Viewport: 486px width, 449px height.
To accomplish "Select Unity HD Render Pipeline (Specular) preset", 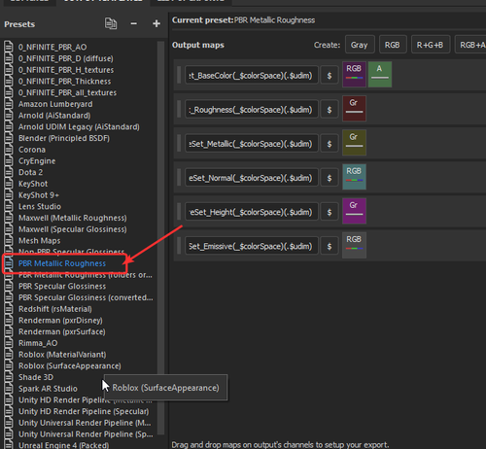I will click(x=84, y=411).
